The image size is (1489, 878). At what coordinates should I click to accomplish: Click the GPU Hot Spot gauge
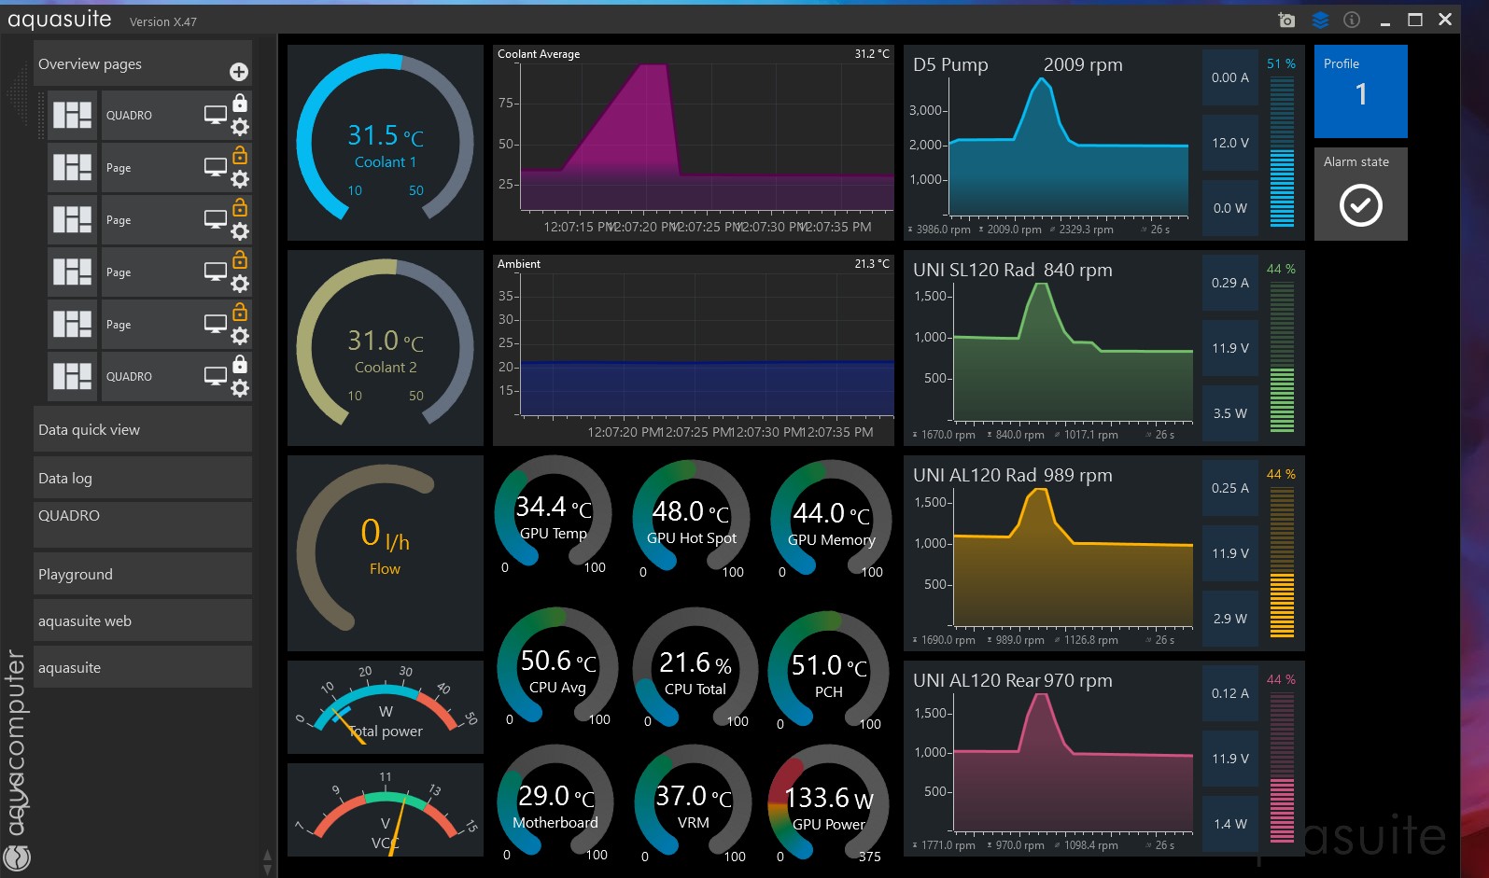tap(692, 518)
